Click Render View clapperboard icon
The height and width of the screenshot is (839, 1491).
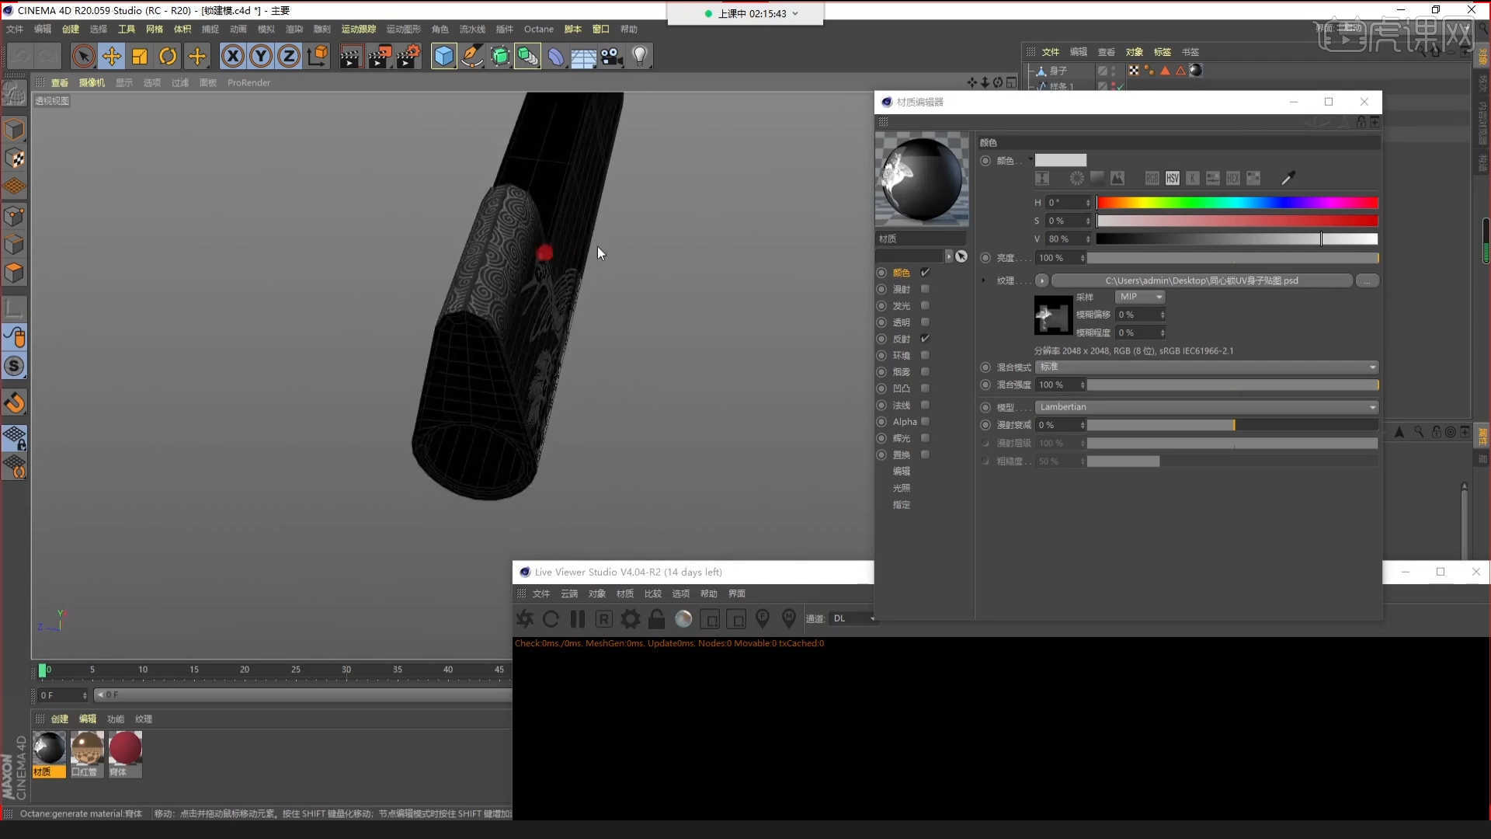[350, 56]
